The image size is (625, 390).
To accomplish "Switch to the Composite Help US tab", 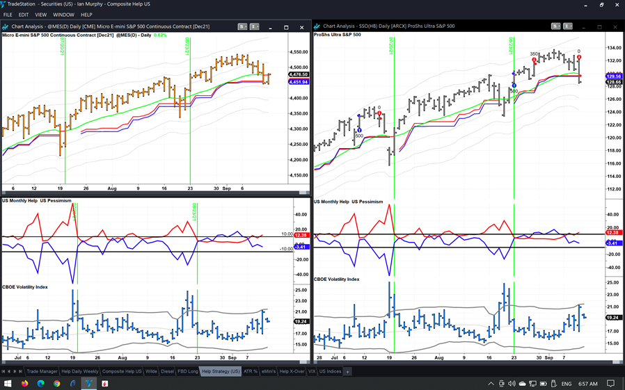I will click(122, 371).
